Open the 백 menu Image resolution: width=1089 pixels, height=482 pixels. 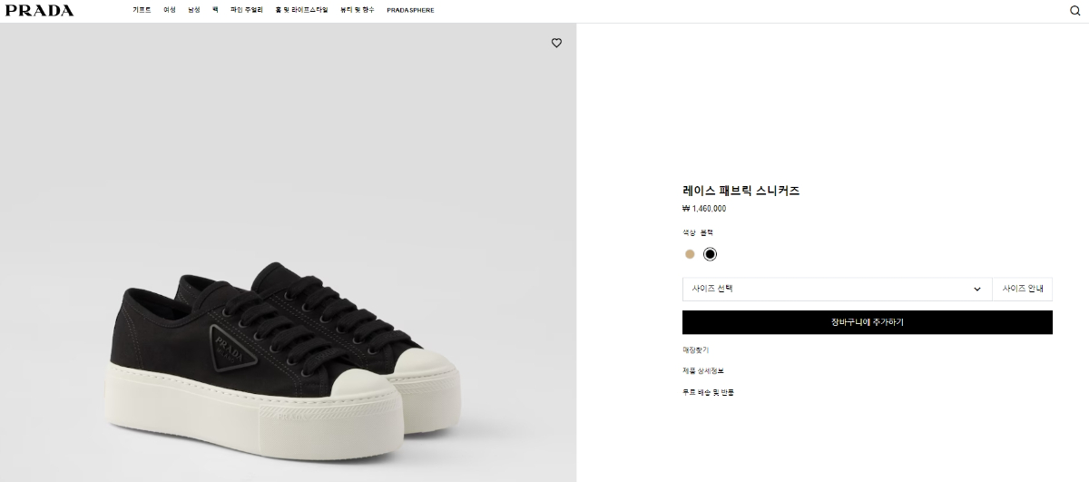coord(215,10)
